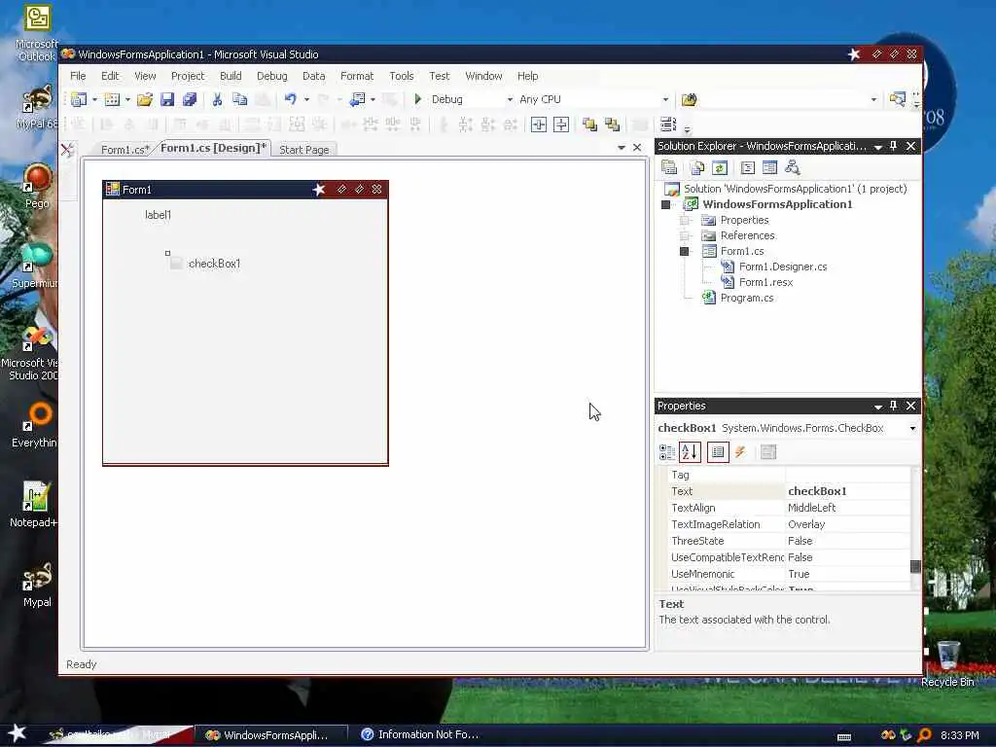This screenshot has height=747, width=996.
Task: Open the Format menu
Action: (x=357, y=76)
